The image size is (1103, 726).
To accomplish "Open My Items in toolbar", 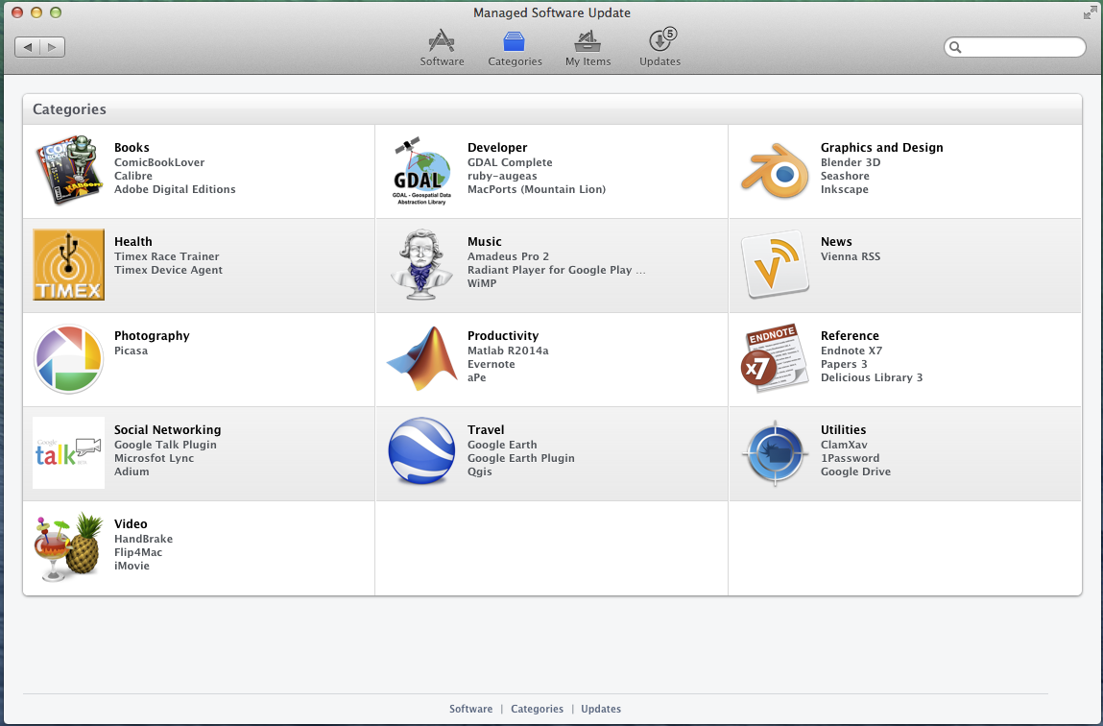I will 587,47.
